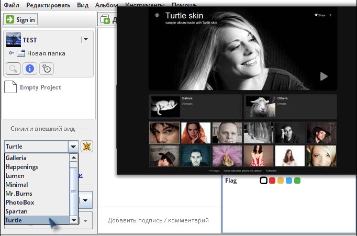The height and width of the screenshot is (236, 357).
Task: Open the Файл menu
Action: click(12, 5)
